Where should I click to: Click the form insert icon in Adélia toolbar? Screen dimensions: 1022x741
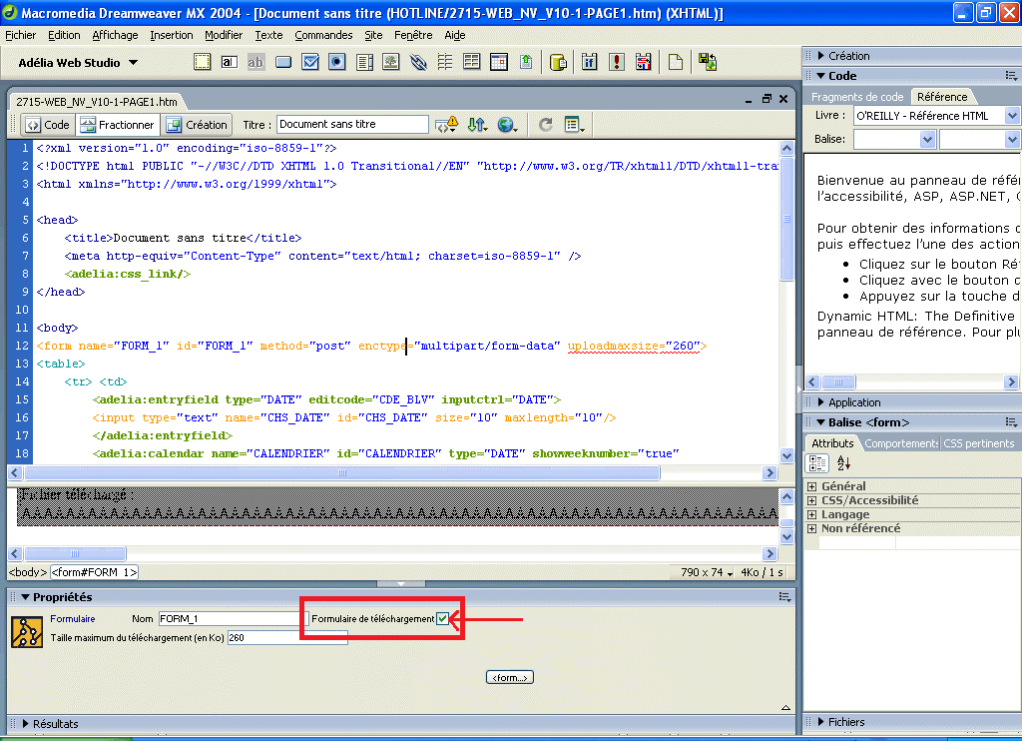(203, 62)
